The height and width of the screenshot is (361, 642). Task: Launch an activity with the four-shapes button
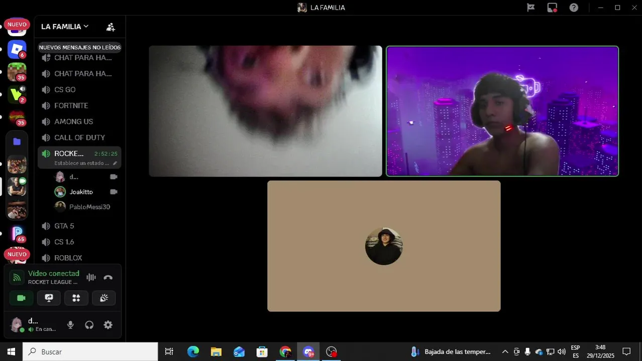[76, 298]
